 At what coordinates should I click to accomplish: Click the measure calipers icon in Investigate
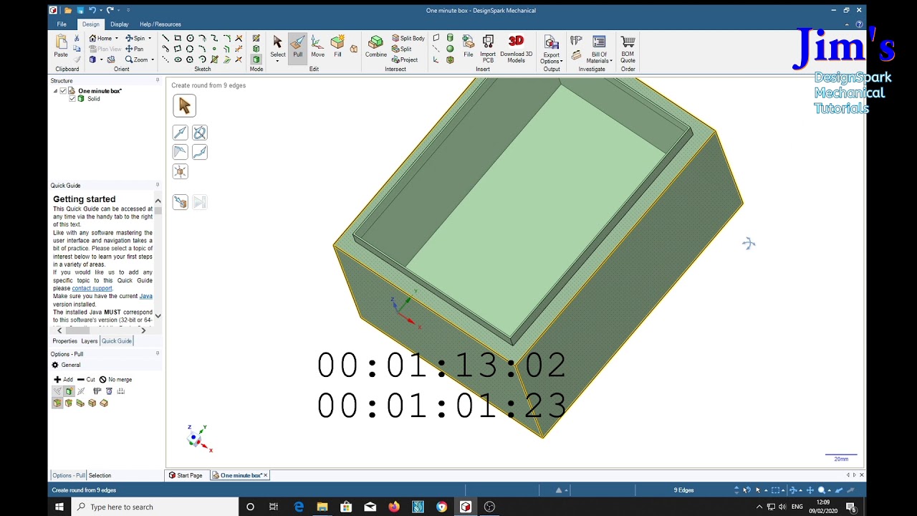pyautogui.click(x=576, y=40)
